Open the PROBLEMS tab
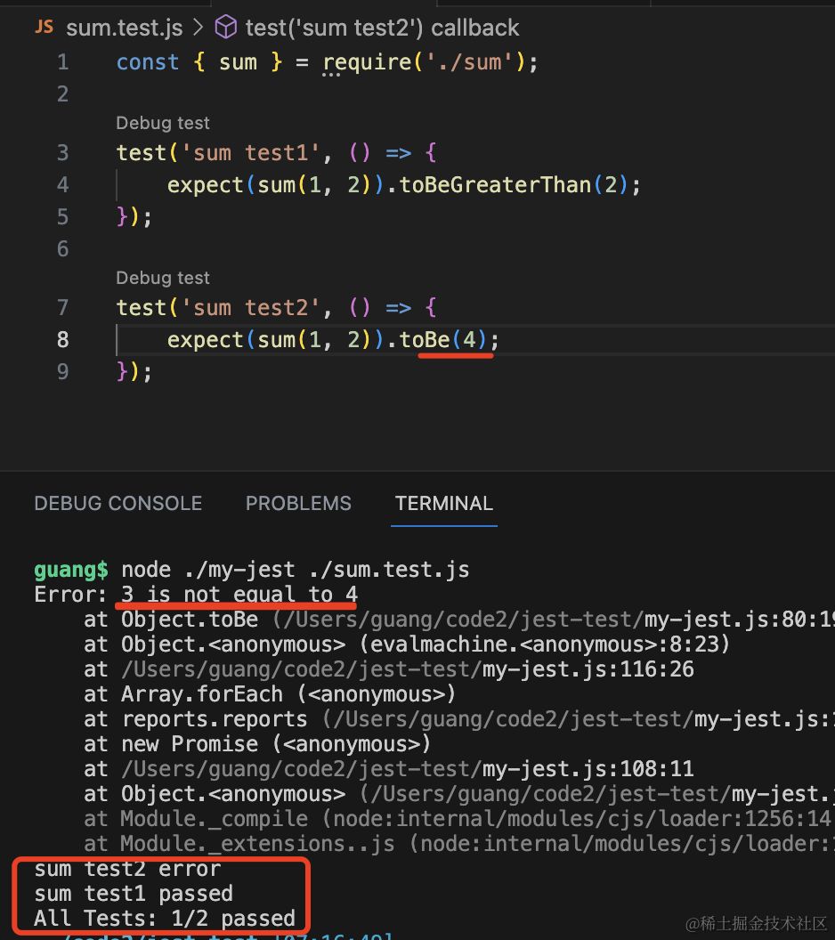 (x=298, y=503)
